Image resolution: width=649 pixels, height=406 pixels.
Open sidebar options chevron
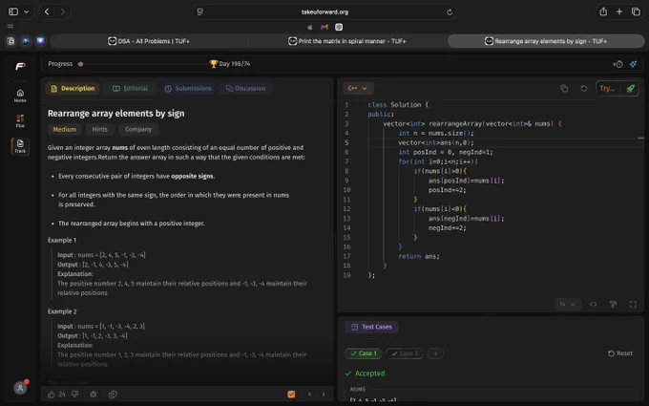point(27,11)
